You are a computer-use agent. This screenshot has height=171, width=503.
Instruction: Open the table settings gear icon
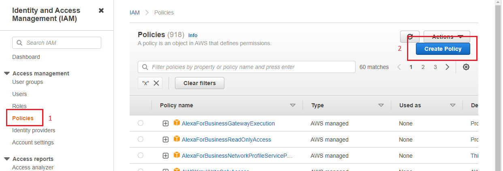(466, 67)
